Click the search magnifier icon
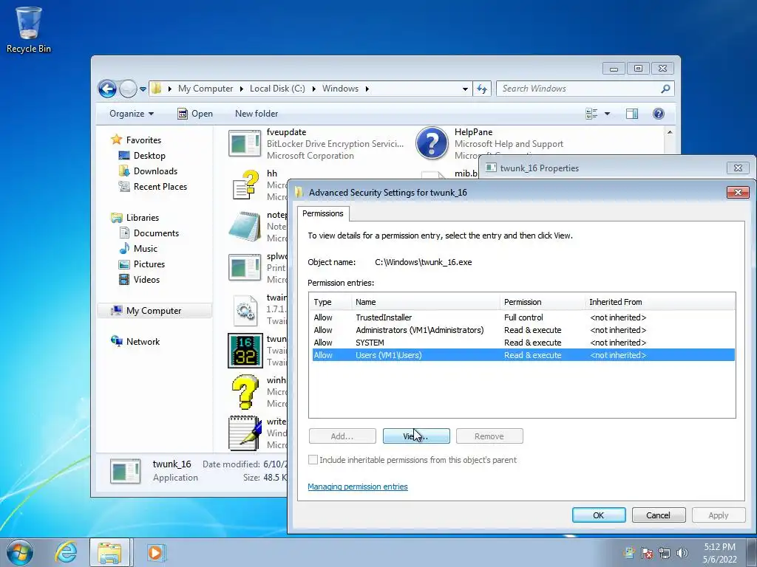The width and height of the screenshot is (757, 567). 666,89
